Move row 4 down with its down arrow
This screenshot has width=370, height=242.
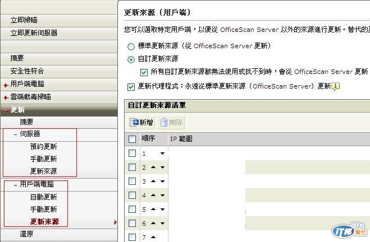(x=162, y=195)
